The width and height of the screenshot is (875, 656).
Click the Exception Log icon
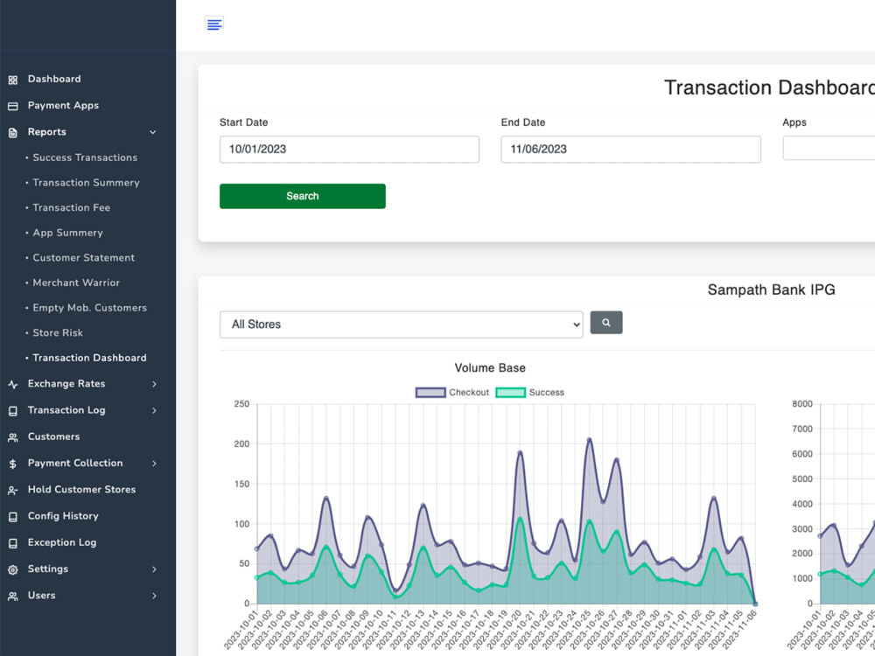[x=15, y=542]
